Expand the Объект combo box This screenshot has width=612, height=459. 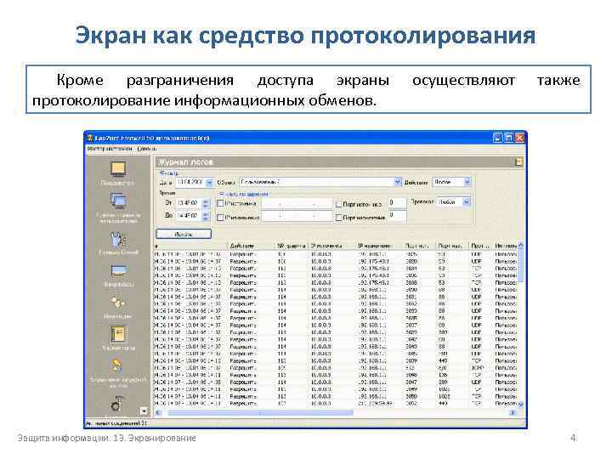397,182
